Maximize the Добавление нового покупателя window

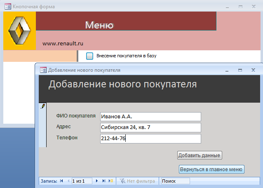point(240,70)
